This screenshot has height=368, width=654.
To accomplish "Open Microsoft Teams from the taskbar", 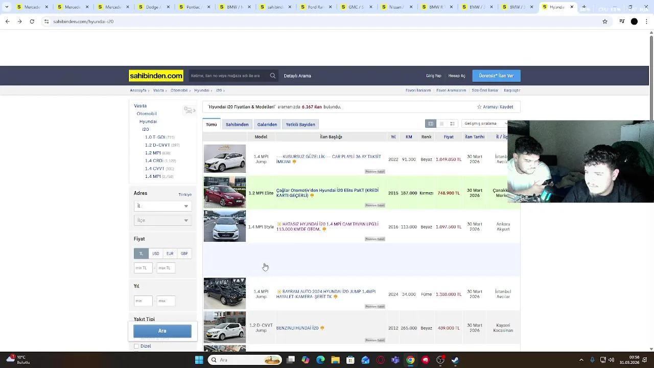I will tap(395, 360).
